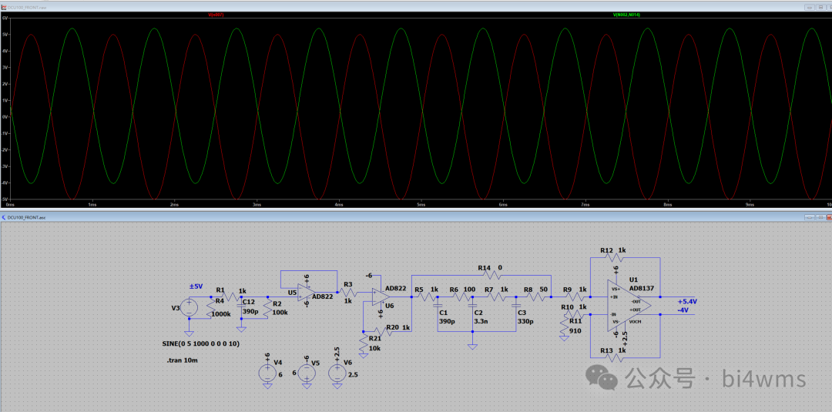832x412 pixels.
Task: Activate the DCU100_FRONT.asc schematic title bar
Action: coord(385,218)
